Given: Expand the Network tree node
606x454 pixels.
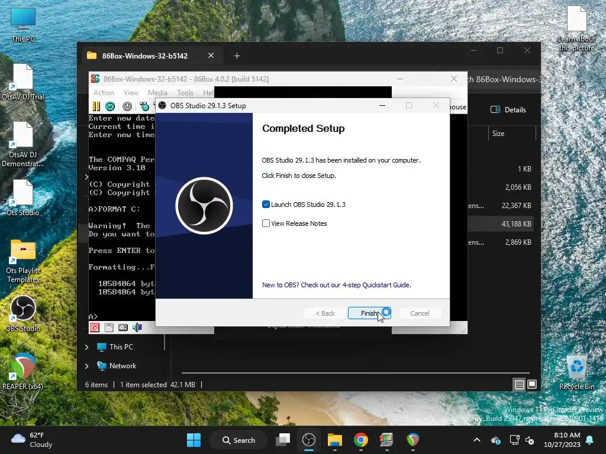Looking at the screenshot, I should click(87, 366).
